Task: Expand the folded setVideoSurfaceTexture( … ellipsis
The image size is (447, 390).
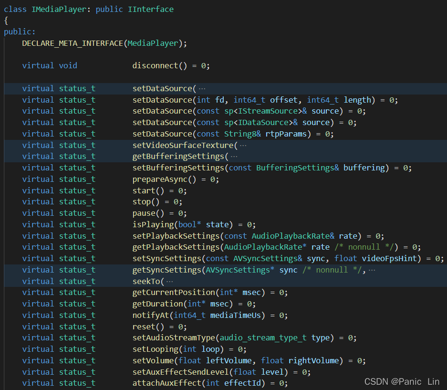Action: click(243, 146)
